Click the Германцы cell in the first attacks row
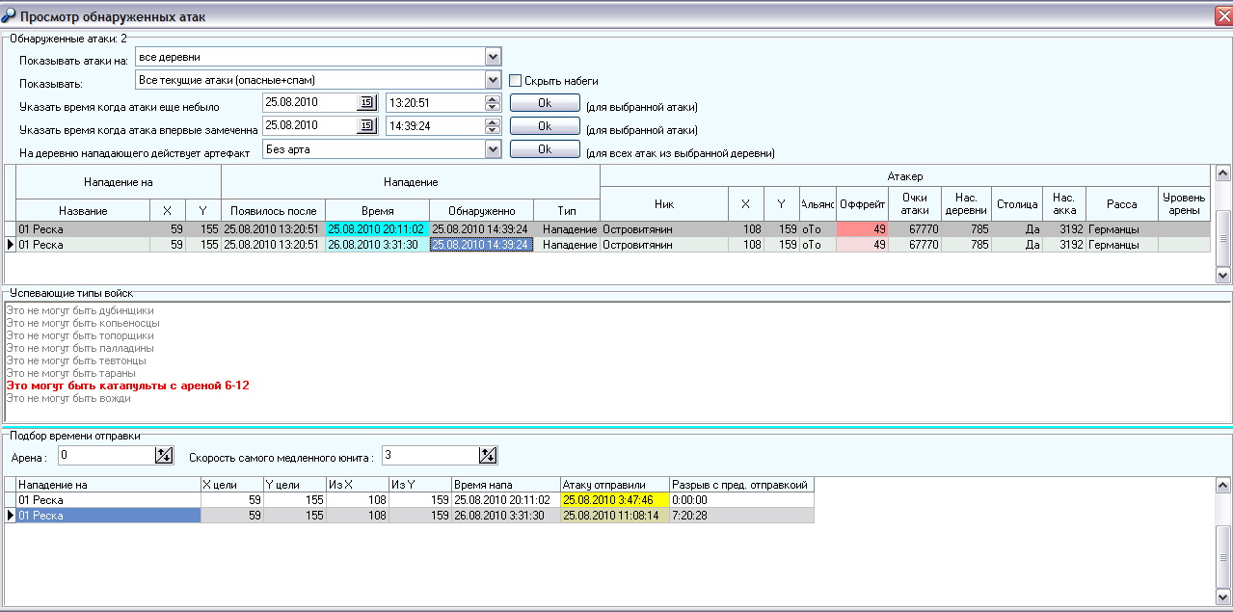 point(1122,229)
